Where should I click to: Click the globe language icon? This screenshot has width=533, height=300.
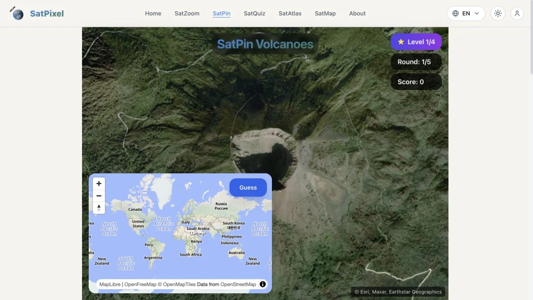[x=456, y=13]
